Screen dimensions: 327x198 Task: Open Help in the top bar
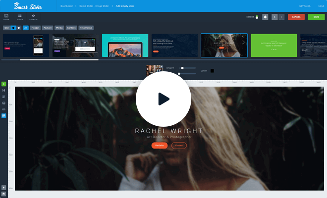321,6
